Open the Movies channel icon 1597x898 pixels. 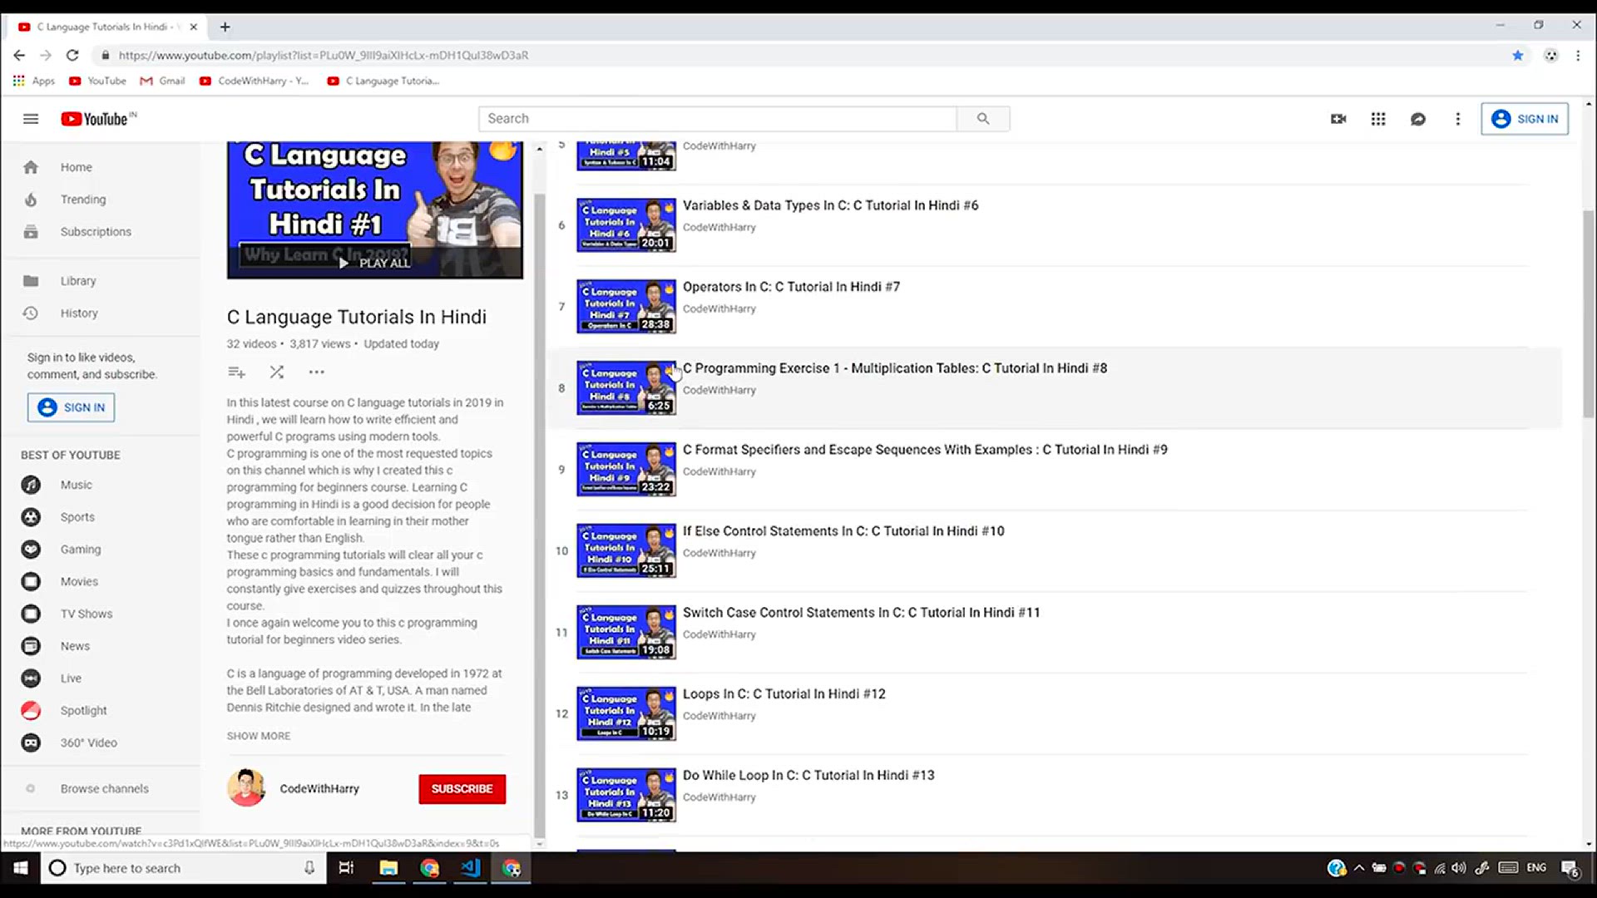pos(31,582)
